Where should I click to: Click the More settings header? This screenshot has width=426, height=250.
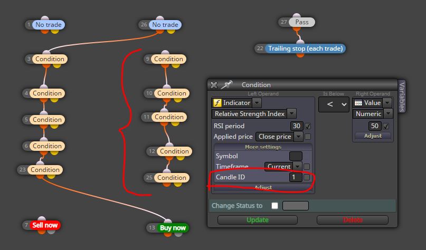263,147
